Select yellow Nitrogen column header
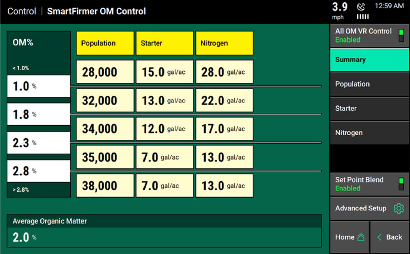This screenshot has height=254, width=410. pyautogui.click(x=224, y=43)
